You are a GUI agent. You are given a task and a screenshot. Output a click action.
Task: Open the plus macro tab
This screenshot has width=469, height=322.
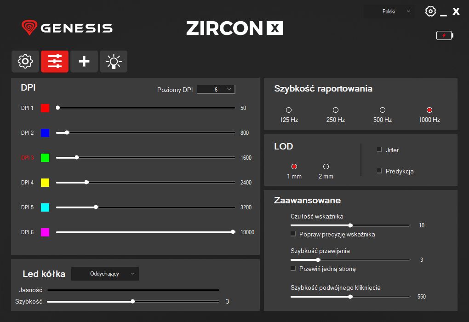pyautogui.click(x=84, y=62)
